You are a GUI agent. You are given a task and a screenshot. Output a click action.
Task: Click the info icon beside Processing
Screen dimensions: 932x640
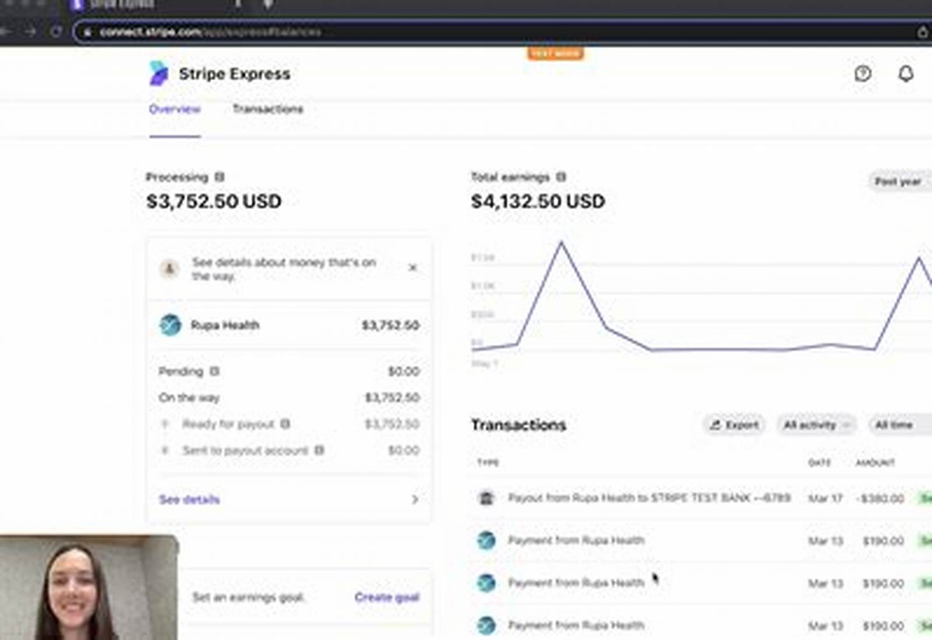(x=220, y=176)
